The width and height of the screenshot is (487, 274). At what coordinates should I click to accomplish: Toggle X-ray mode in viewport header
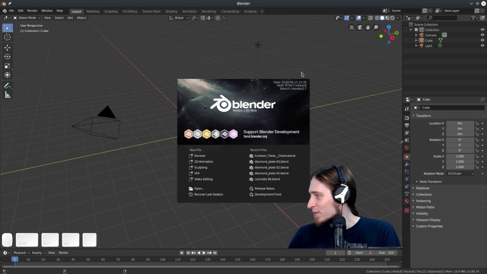point(371,18)
